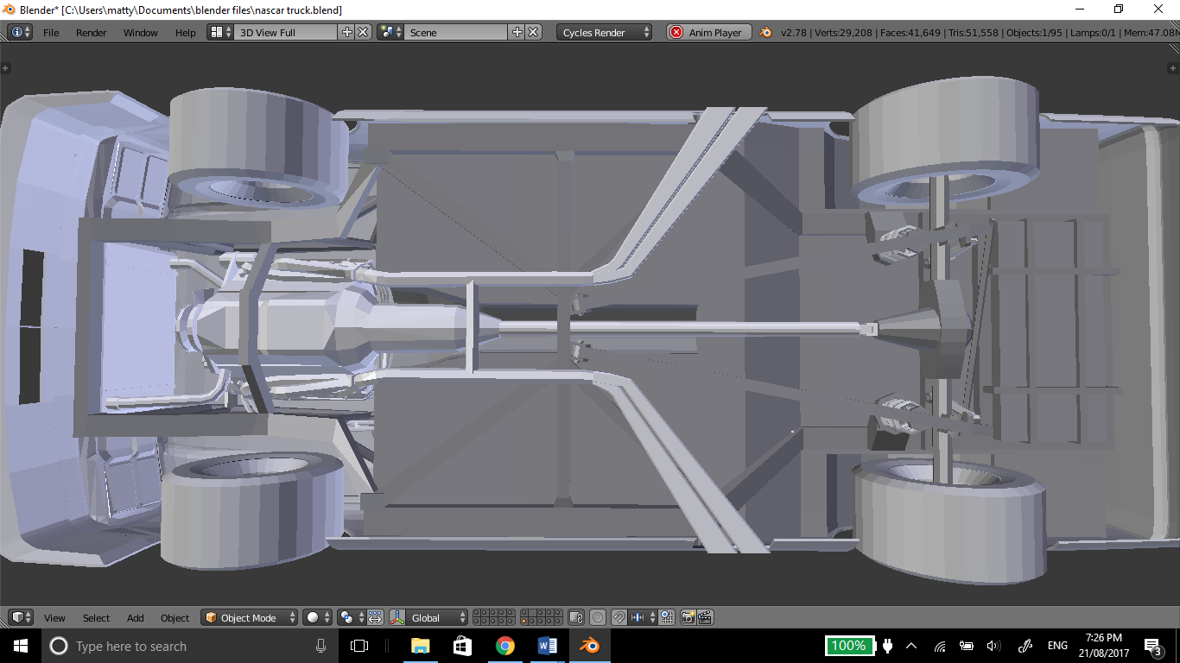Add a new screen layout with plus
1180x663 pixels.
[347, 32]
